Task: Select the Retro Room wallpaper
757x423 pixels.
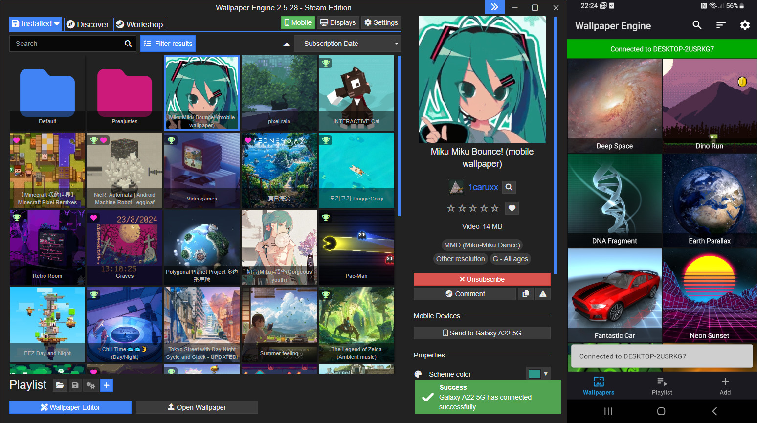Action: pyautogui.click(x=47, y=247)
